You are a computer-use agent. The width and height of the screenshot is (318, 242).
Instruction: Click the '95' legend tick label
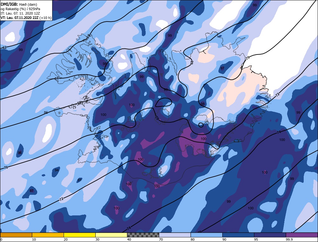[x=256, y=239]
